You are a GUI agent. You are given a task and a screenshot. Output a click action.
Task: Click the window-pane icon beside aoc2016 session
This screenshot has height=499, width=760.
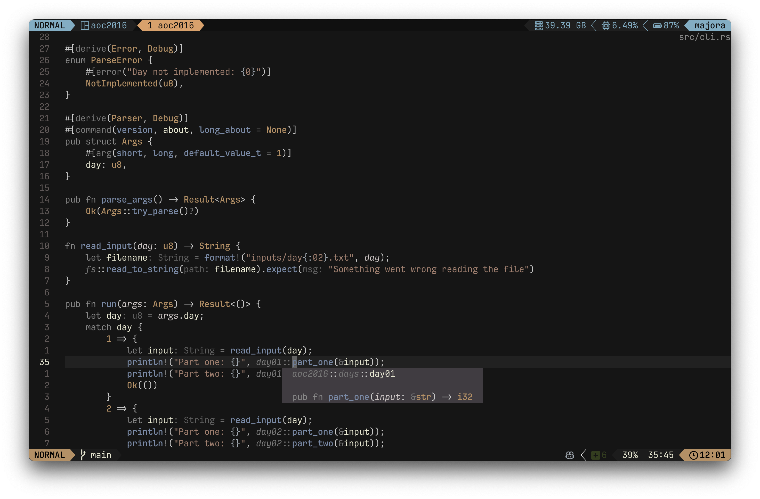(85, 26)
